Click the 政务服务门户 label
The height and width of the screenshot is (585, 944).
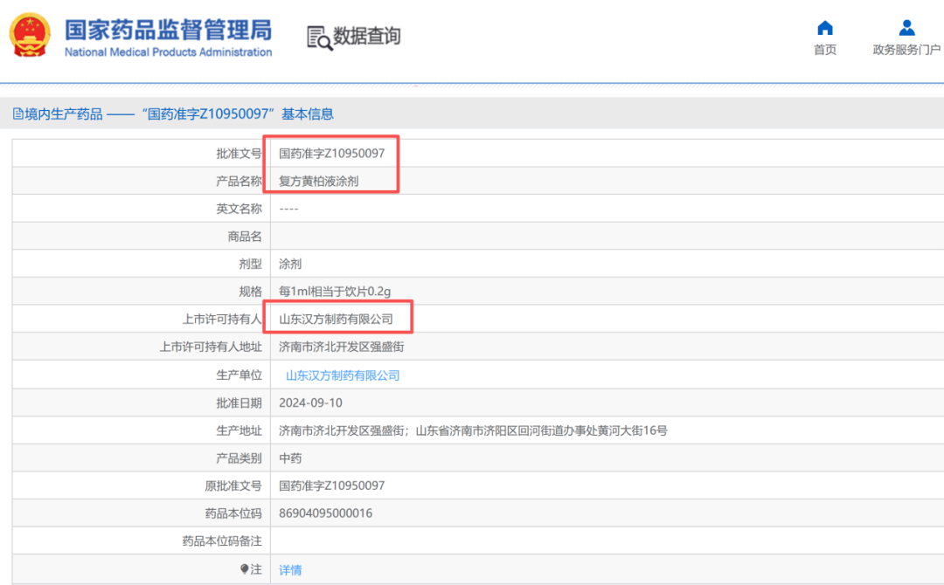906,50
